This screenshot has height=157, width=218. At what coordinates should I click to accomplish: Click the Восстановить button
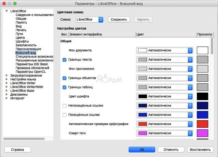pos(200,150)
